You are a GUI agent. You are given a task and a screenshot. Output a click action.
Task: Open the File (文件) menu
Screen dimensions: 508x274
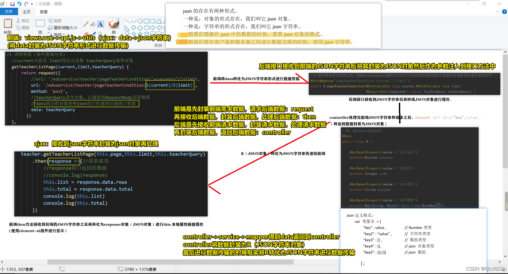tap(9, 12)
